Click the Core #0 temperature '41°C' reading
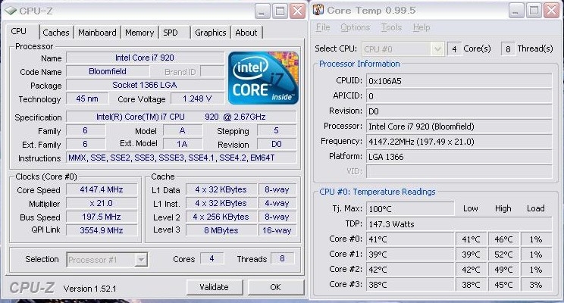 coord(410,239)
